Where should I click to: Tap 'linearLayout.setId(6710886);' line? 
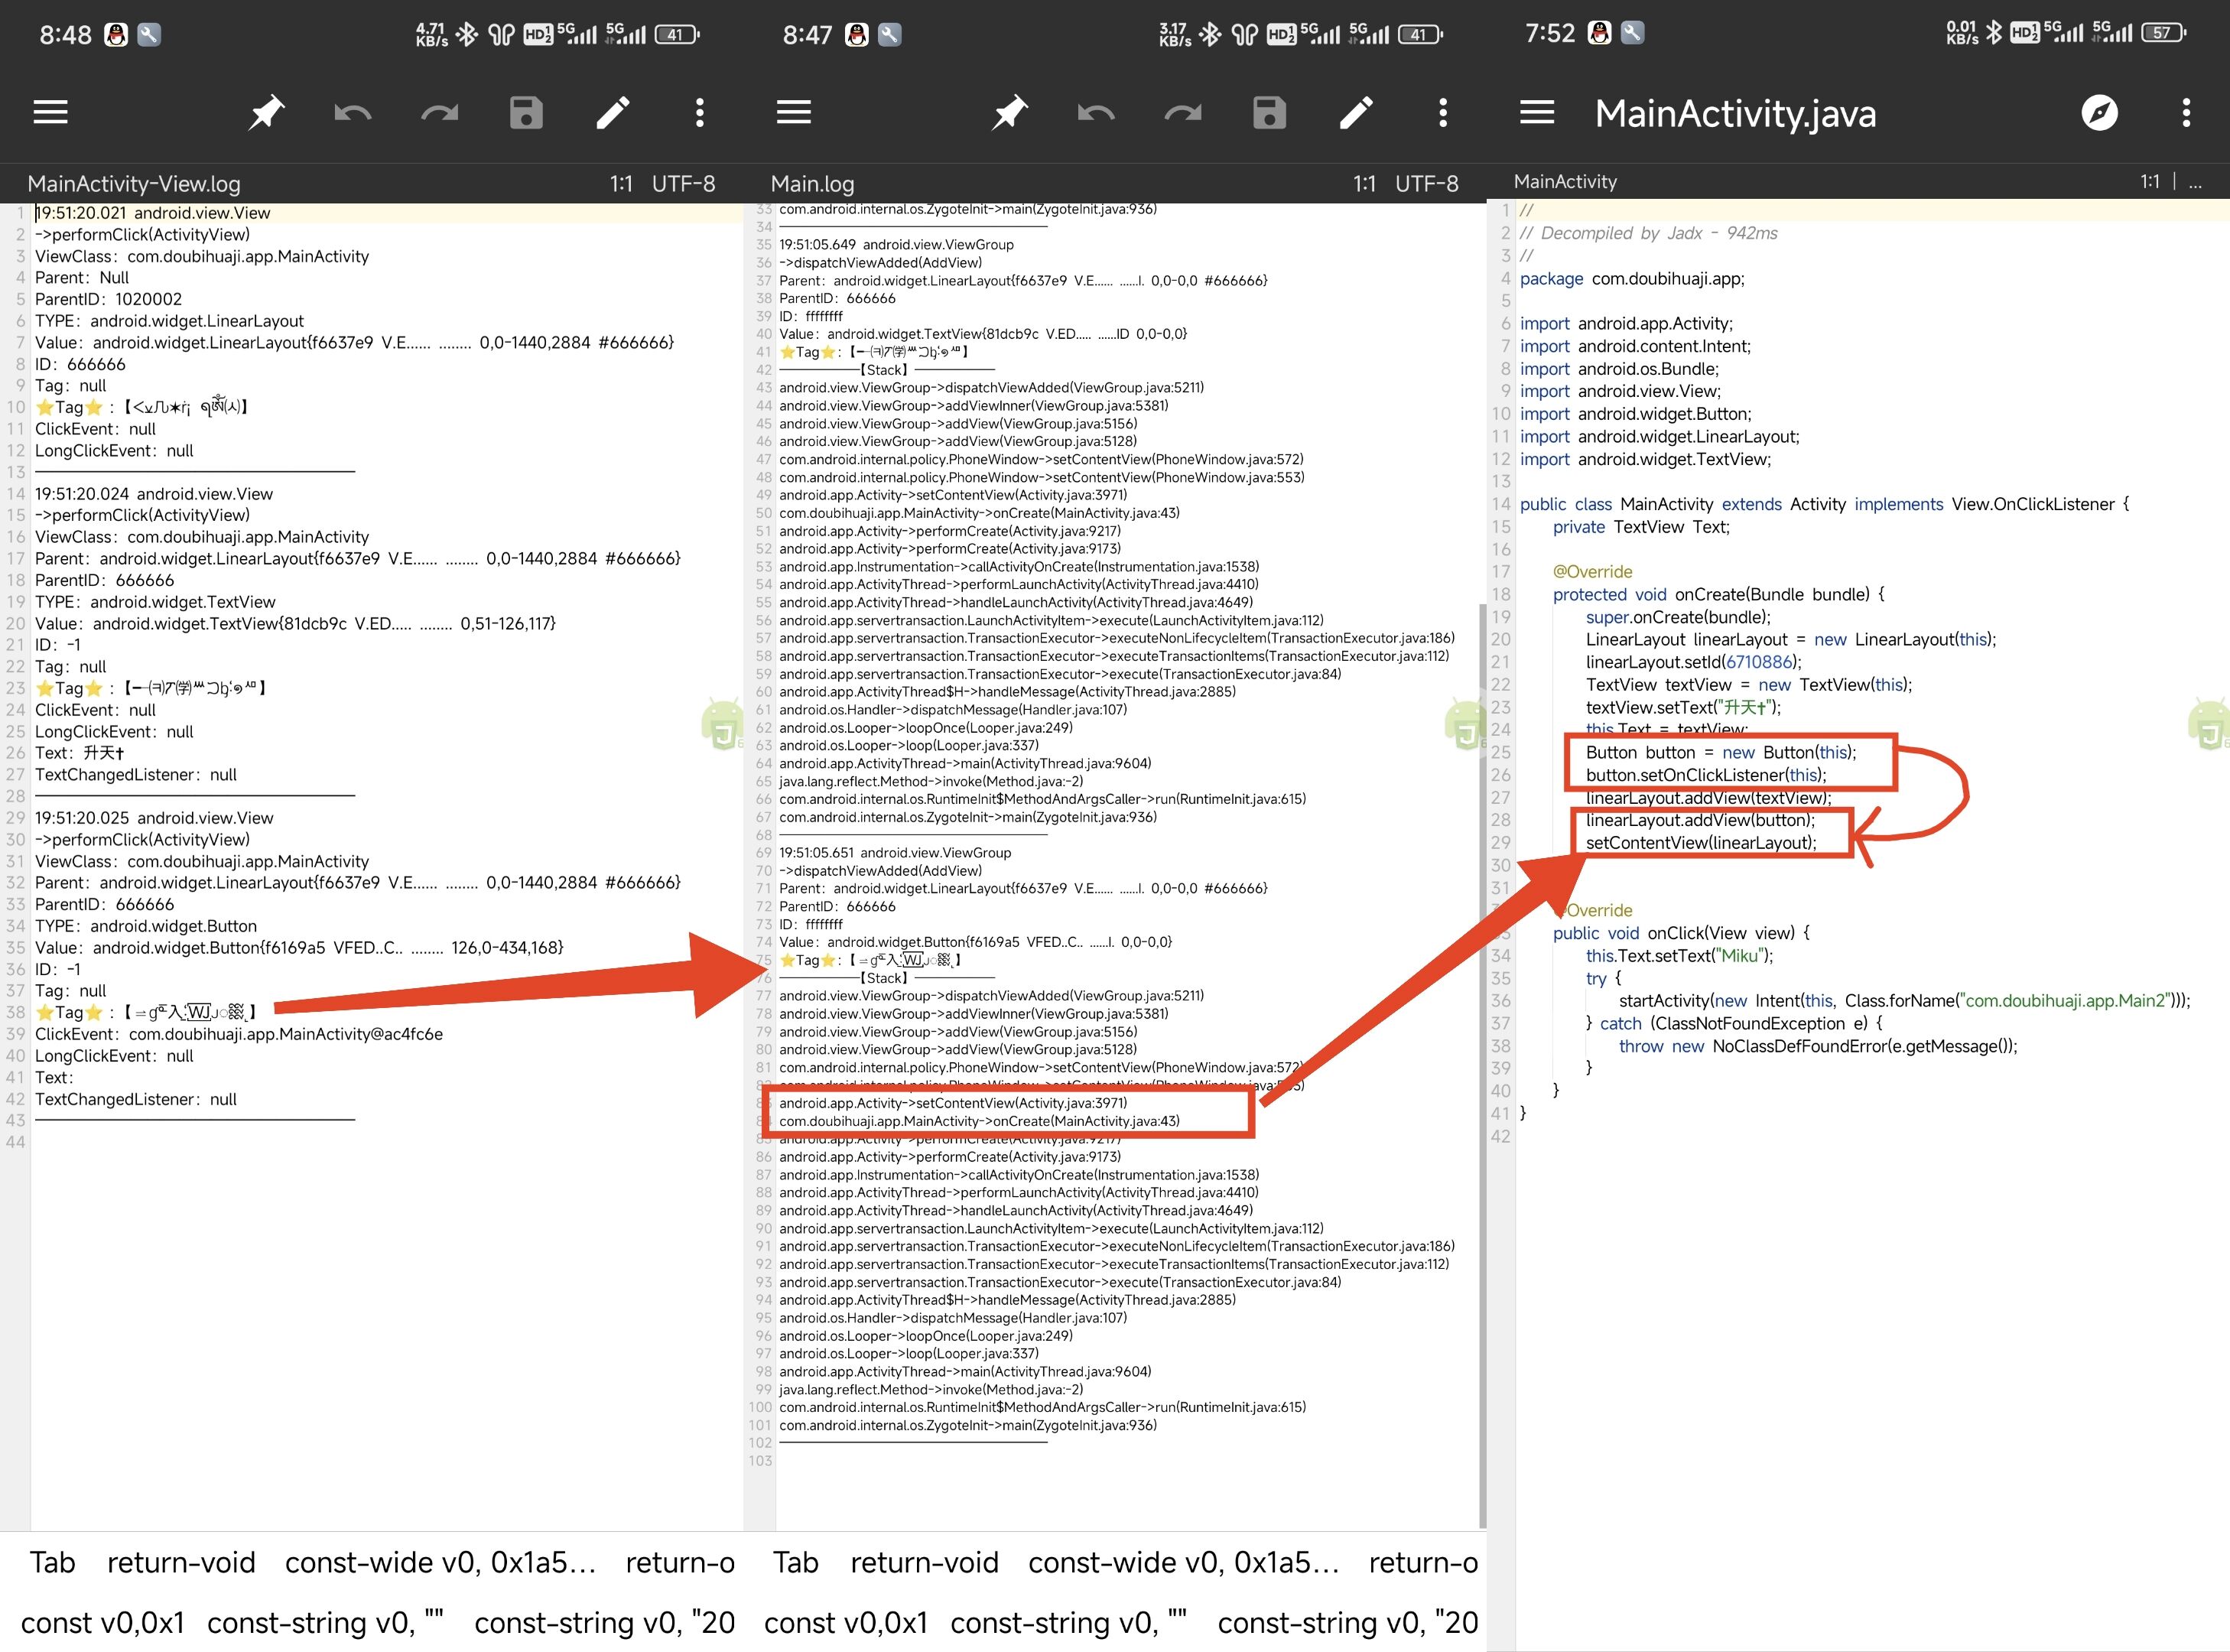tap(1693, 662)
